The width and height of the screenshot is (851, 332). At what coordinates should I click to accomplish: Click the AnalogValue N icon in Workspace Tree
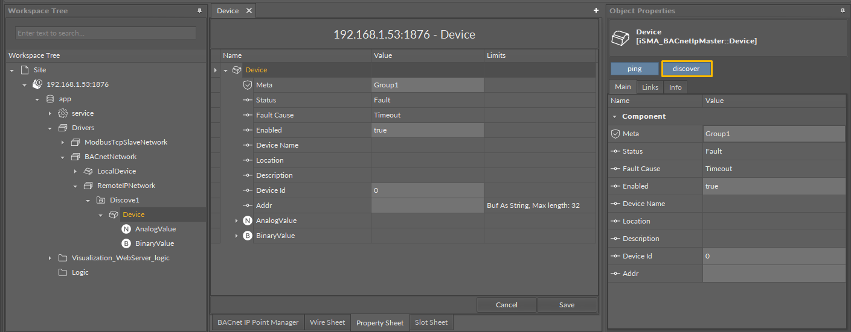point(126,229)
